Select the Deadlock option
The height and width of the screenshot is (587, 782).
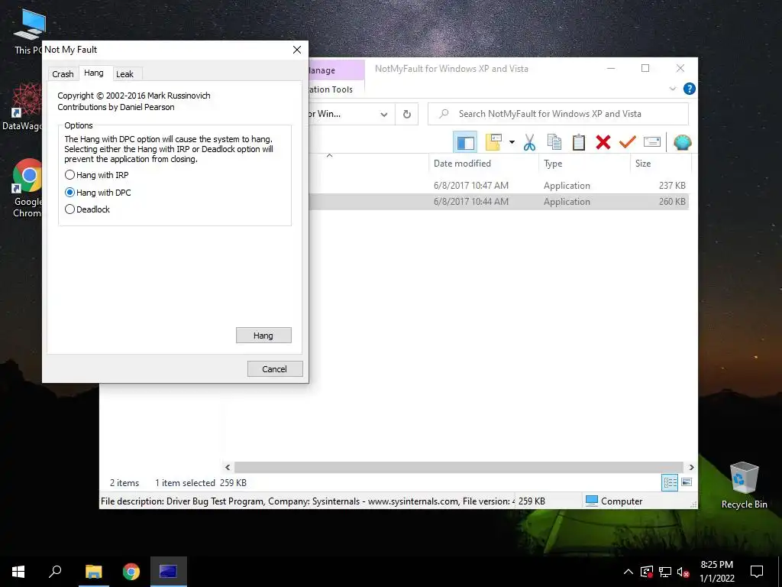[x=87, y=209]
